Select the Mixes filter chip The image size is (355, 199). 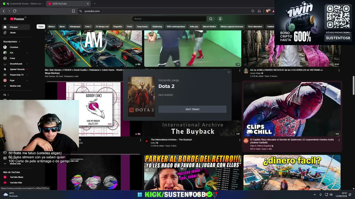[62, 27]
